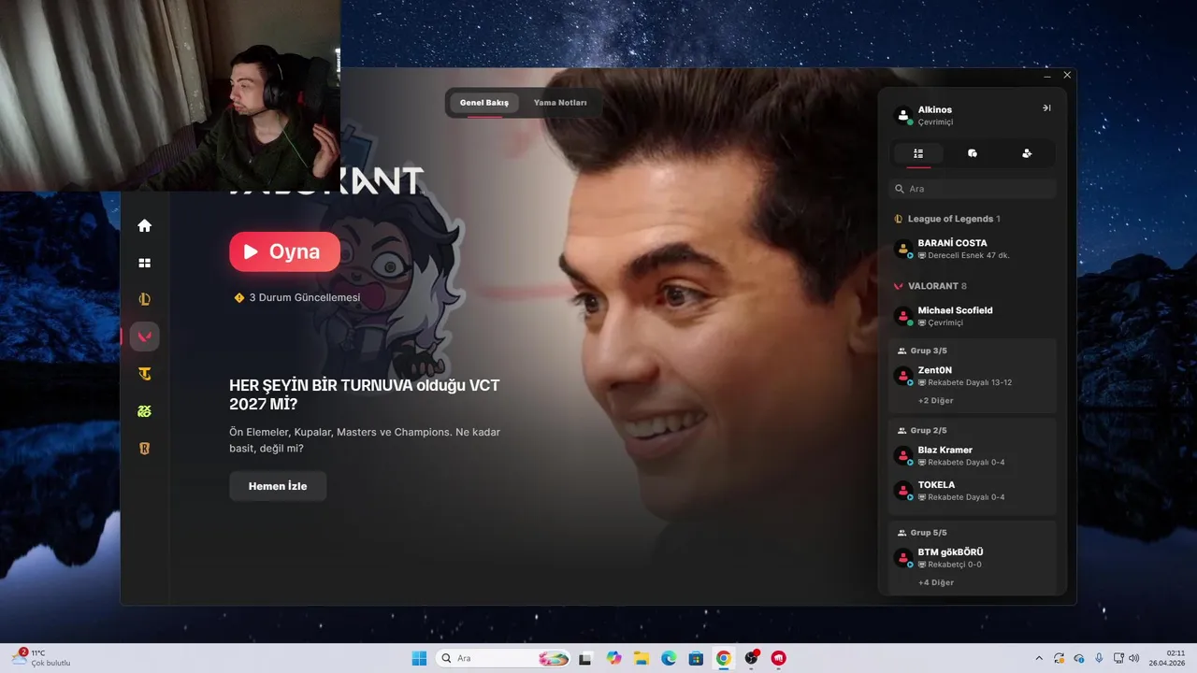Open Microsoft Store from the taskbar
This screenshot has width=1197, height=673.
(x=696, y=658)
